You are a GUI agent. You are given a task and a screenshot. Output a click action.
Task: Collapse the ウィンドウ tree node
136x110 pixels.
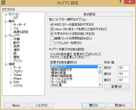6,36
